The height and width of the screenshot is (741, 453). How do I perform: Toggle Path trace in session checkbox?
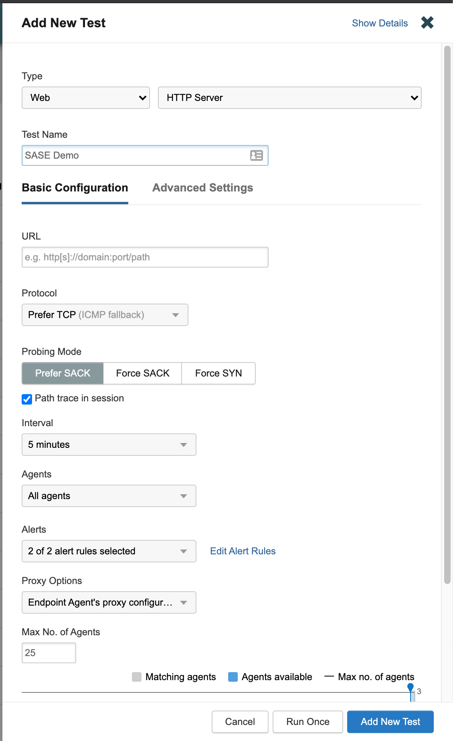27,399
